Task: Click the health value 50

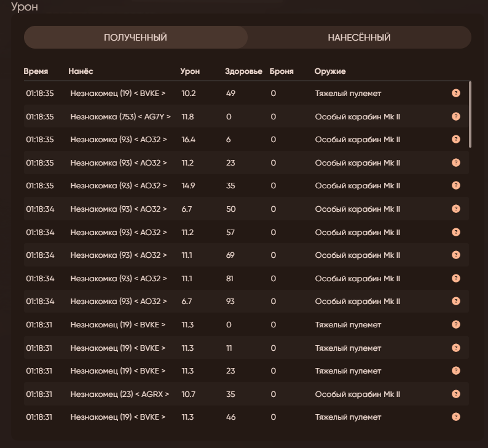Action: coord(231,209)
